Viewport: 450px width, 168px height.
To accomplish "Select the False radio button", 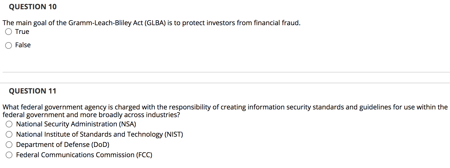I will tap(9, 45).
